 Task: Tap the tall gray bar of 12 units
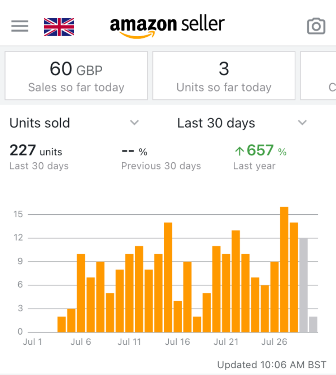[304, 285]
